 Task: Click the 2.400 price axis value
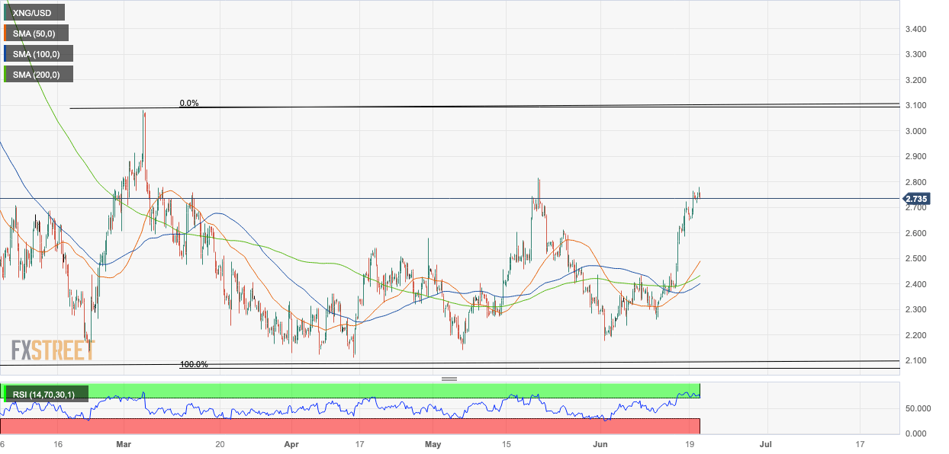click(x=916, y=284)
